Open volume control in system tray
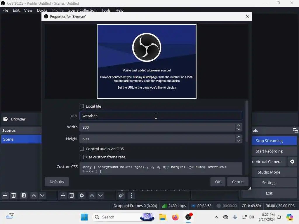 (x=251, y=217)
